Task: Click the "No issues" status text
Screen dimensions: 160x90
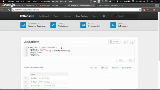Action: click(x=63, y=26)
